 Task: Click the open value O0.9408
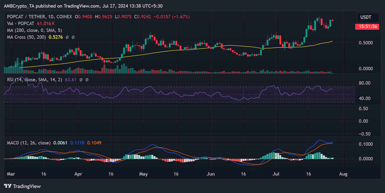pyautogui.click(x=84, y=17)
